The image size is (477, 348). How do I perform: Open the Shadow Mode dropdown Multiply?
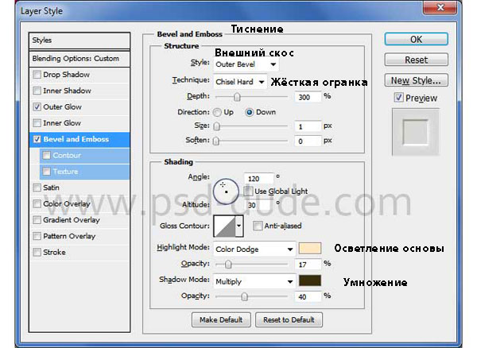254,282
